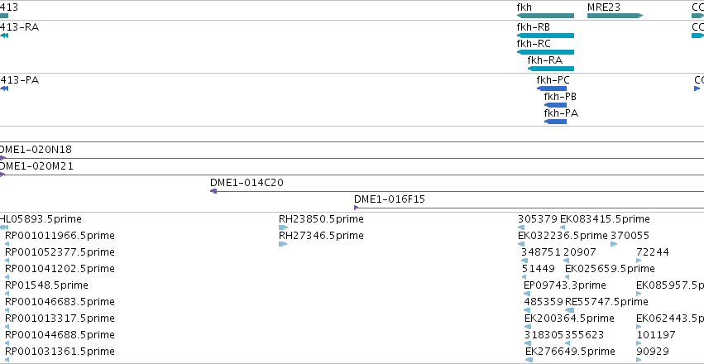
Task: Click the EK083415.5prime EST label
Action: 605,219
